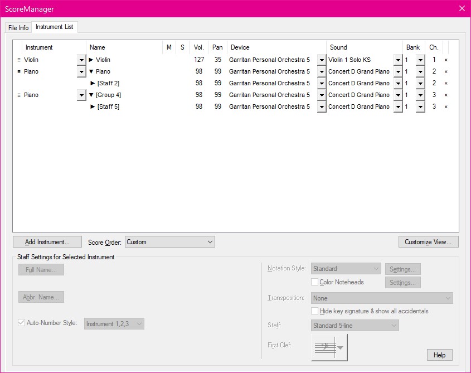
Task: Select the Instrument List tab
Action: 55,27
